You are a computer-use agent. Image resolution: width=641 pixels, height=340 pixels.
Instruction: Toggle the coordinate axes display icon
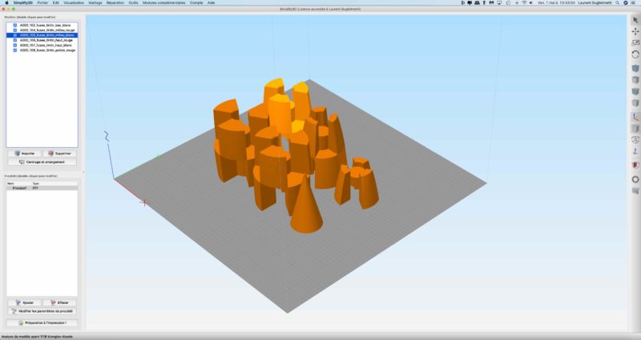[635, 116]
